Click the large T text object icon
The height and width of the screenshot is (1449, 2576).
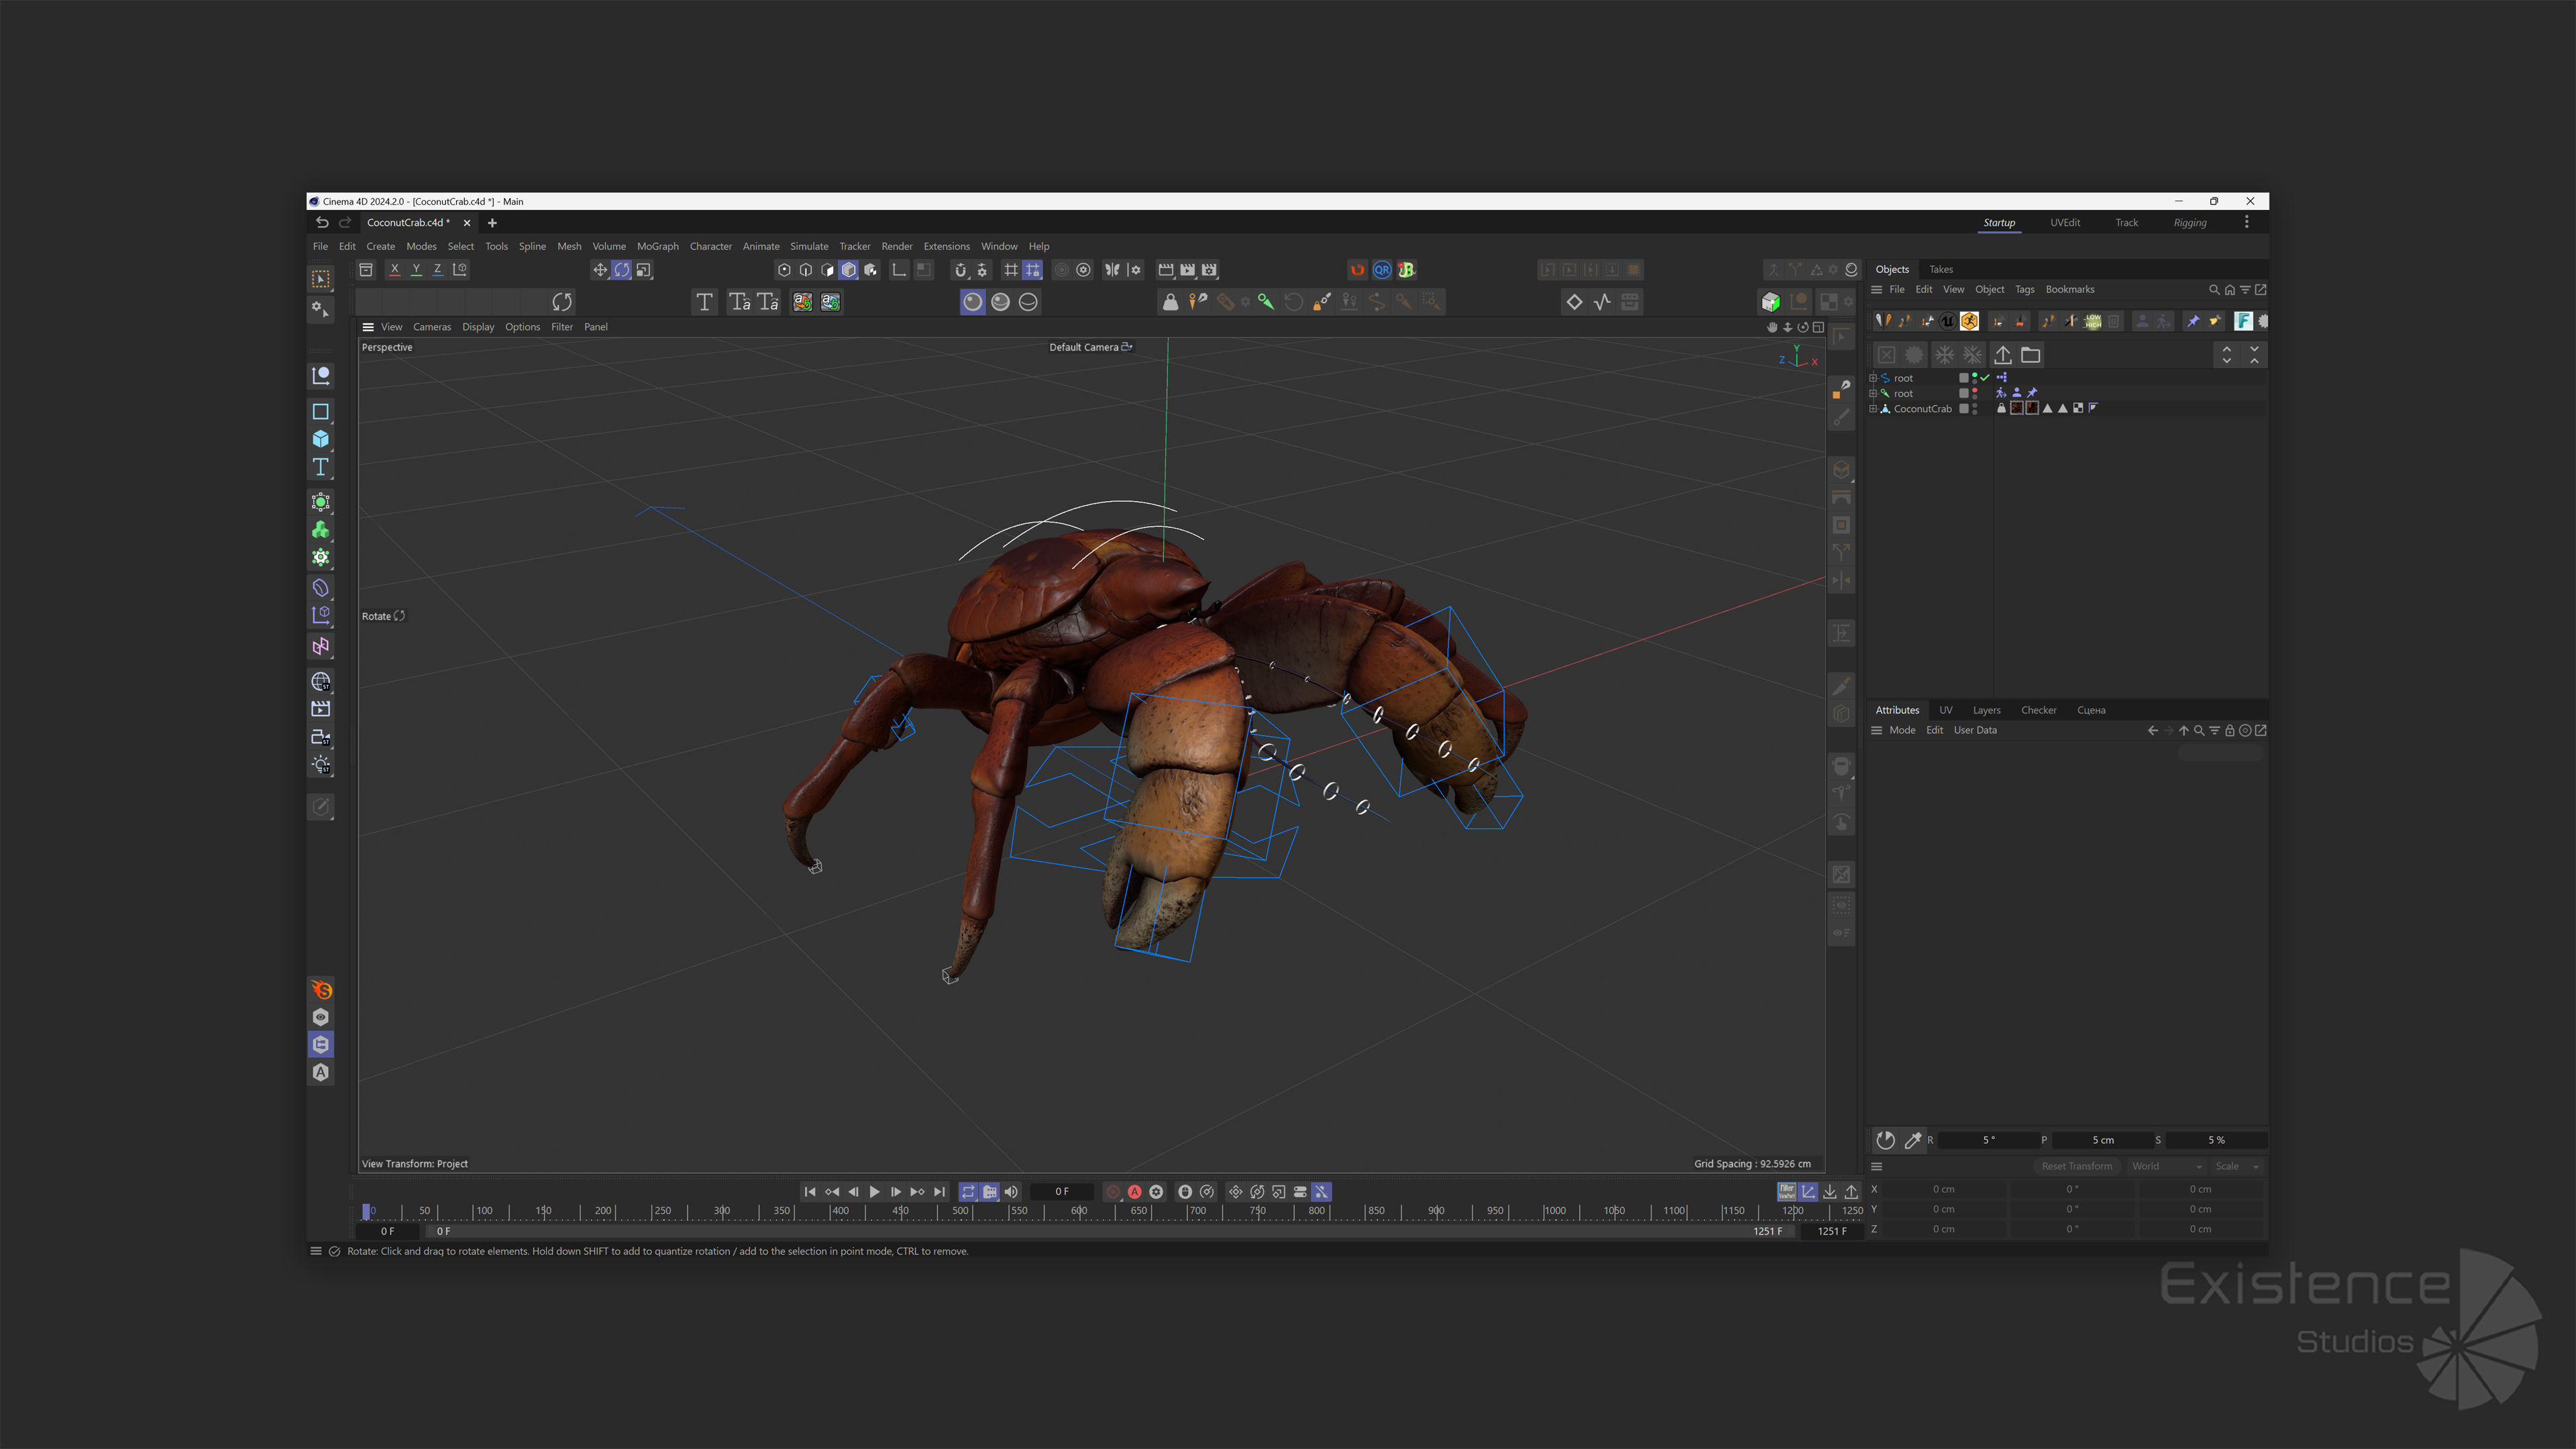pyautogui.click(x=704, y=302)
